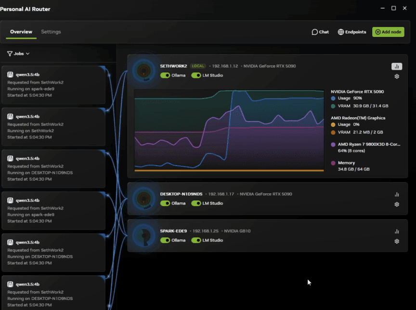
Task: Click the magenta Memory legend dot
Action: click(333, 163)
